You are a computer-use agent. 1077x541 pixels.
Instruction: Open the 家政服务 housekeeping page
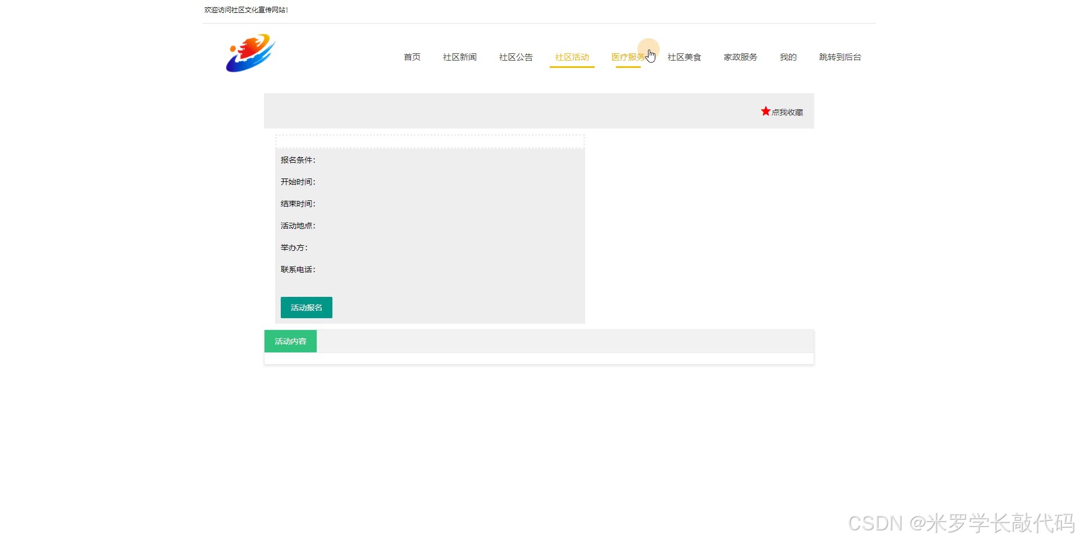coord(740,57)
